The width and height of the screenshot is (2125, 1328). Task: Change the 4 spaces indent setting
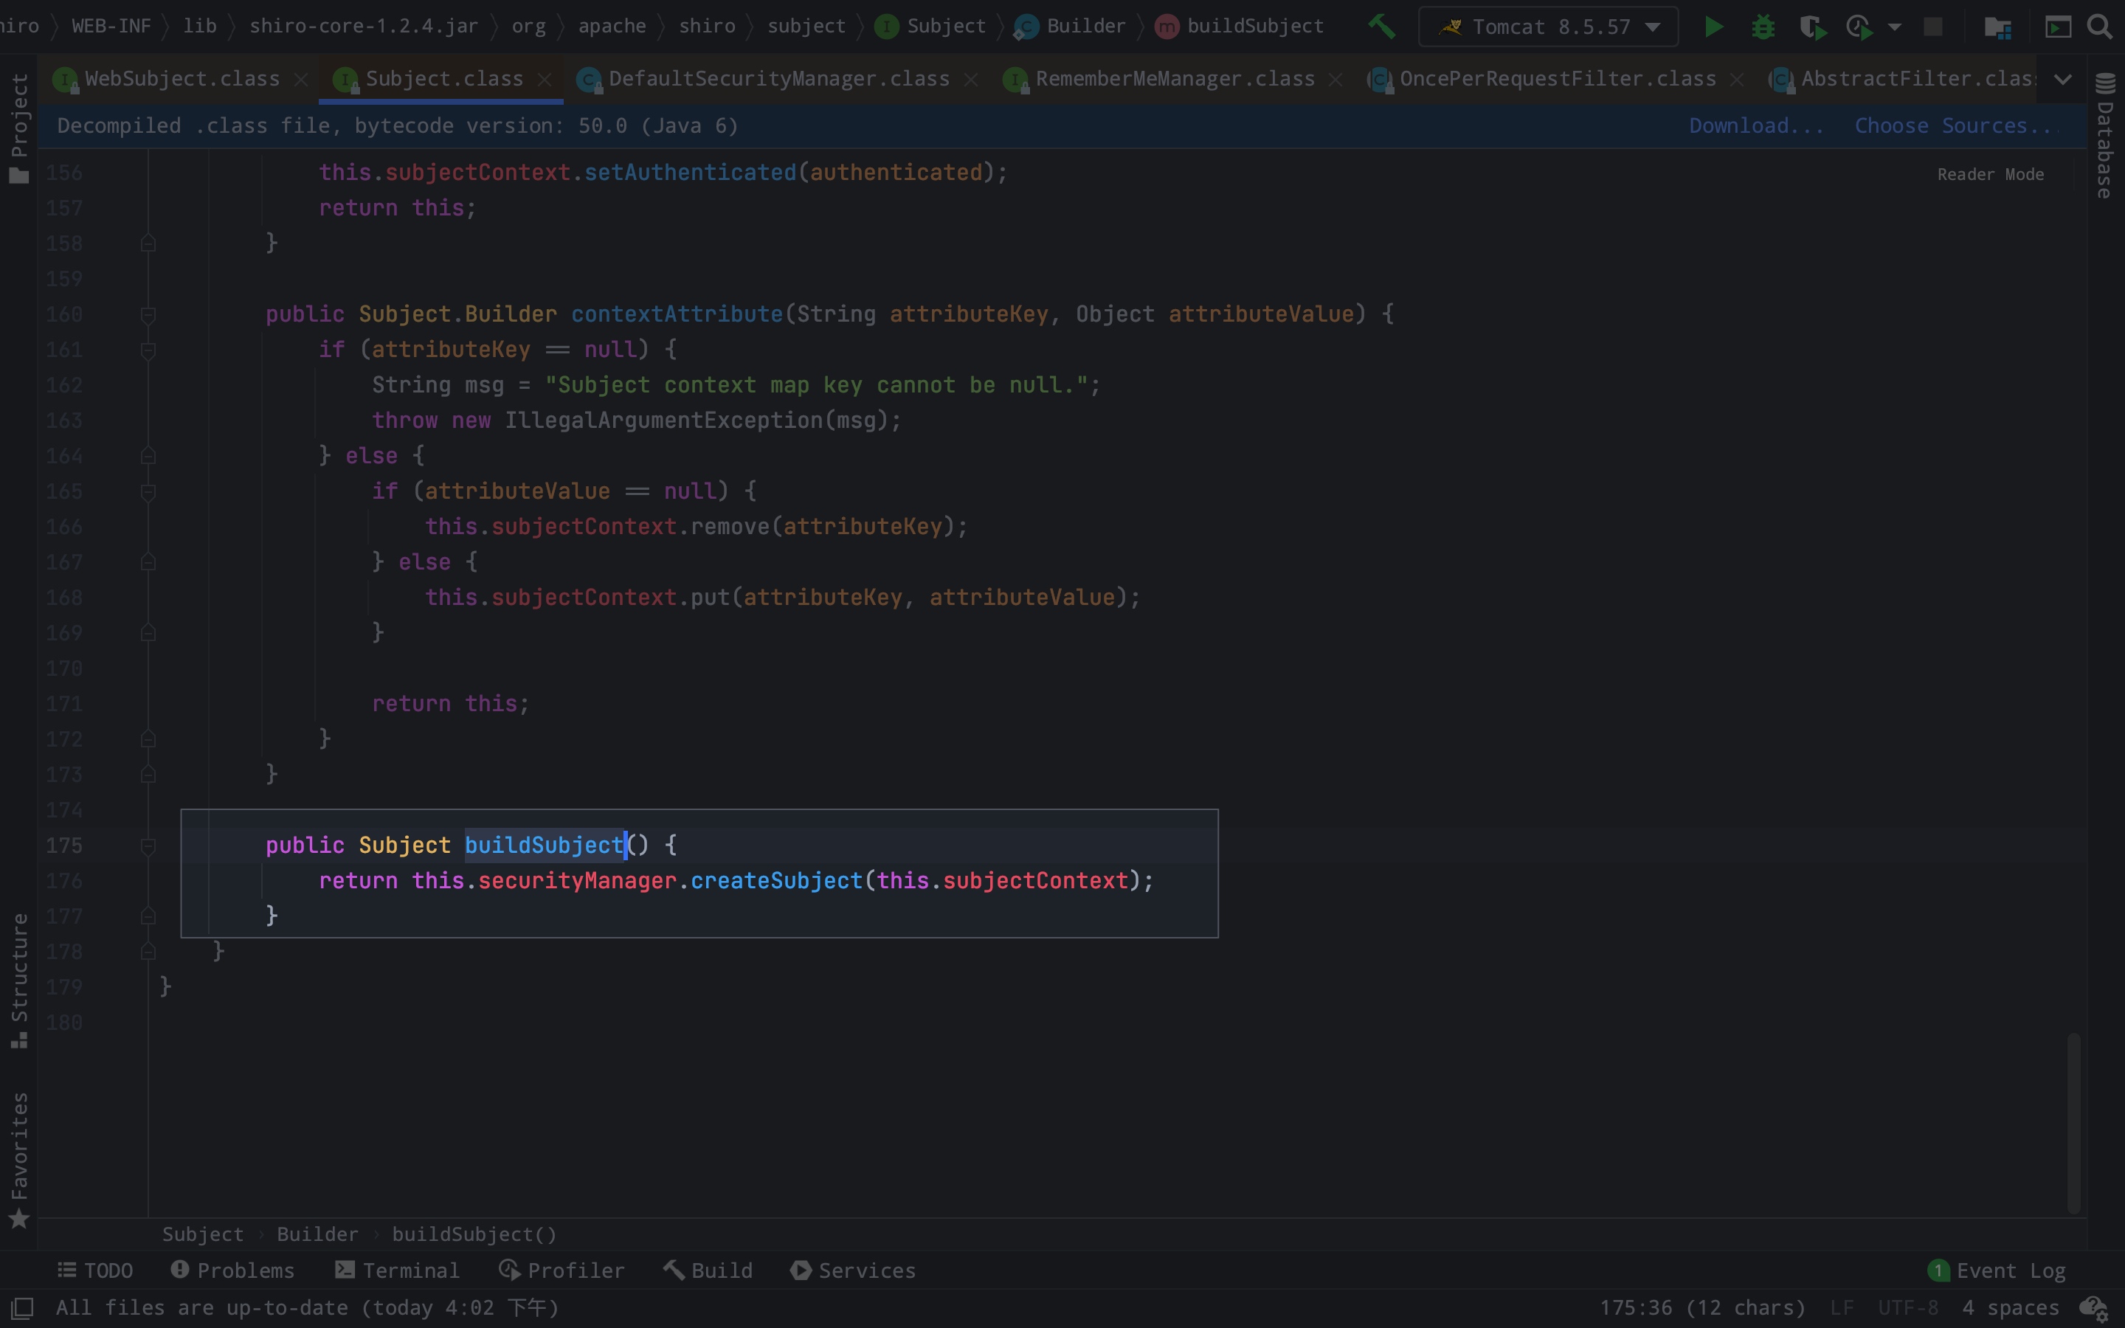(x=2010, y=1308)
